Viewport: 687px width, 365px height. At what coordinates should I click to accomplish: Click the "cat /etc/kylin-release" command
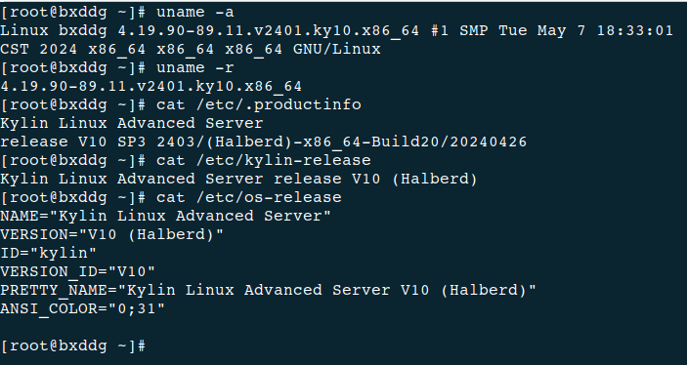pos(264,160)
